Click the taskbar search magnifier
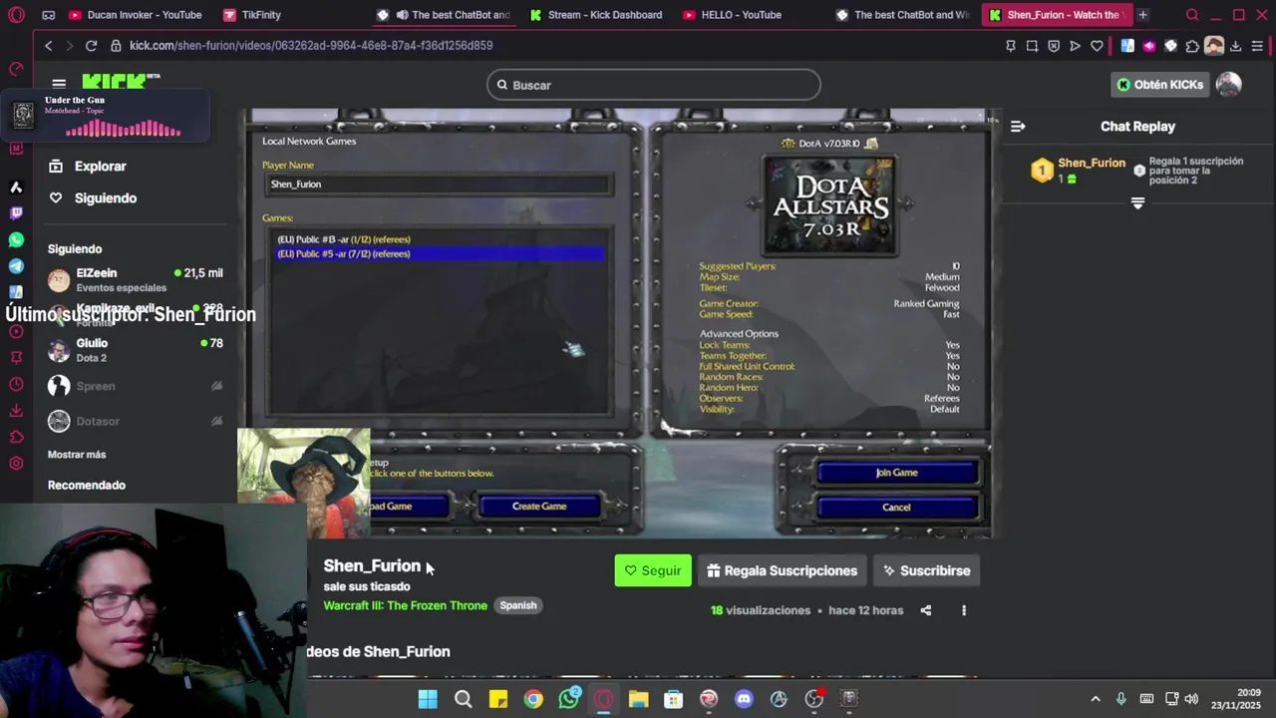1276x718 pixels. (463, 699)
